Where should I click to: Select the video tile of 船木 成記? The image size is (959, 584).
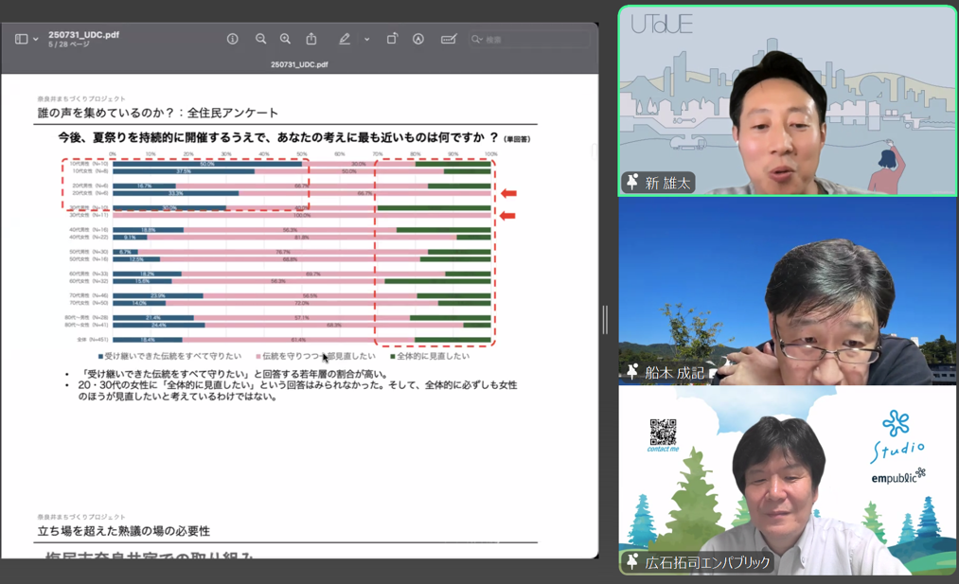coord(787,291)
